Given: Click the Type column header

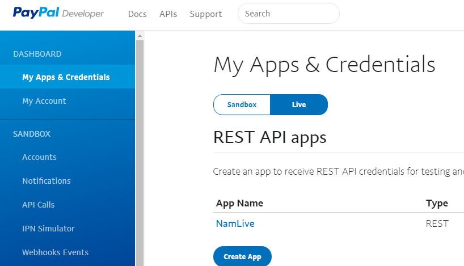Looking at the screenshot, I should click(x=437, y=203).
